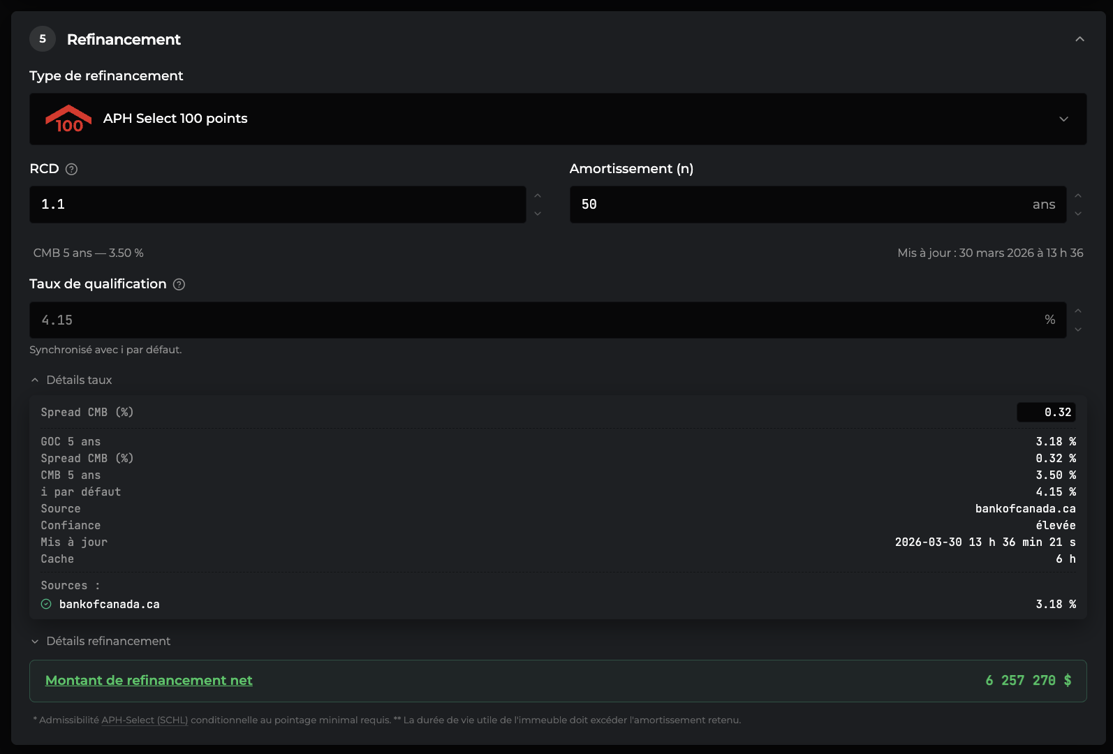This screenshot has width=1113, height=754.
Task: Collapse the Refinancement section chevron
Action: [1079, 39]
